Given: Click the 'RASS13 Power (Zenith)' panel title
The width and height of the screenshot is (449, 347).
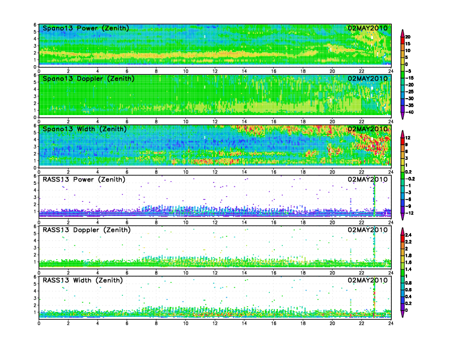Looking at the screenshot, I should [84, 180].
